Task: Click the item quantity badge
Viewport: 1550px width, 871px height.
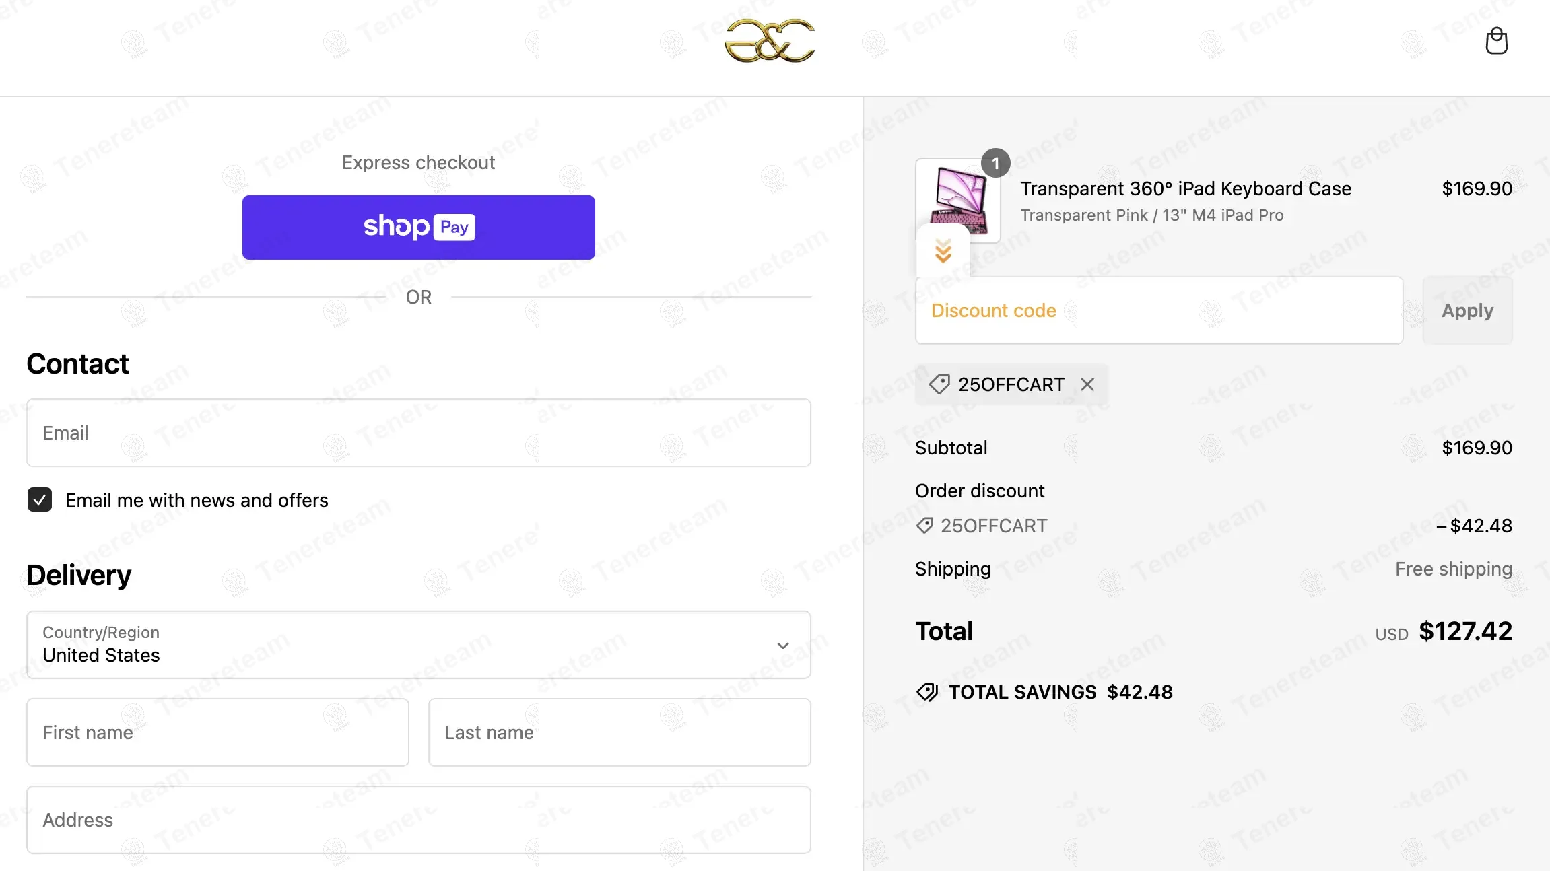Action: pos(995,164)
